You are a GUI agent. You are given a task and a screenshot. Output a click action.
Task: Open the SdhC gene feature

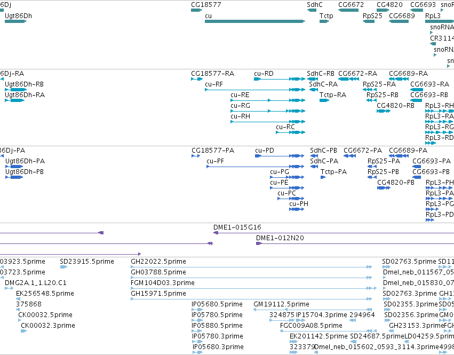pyautogui.click(x=312, y=10)
